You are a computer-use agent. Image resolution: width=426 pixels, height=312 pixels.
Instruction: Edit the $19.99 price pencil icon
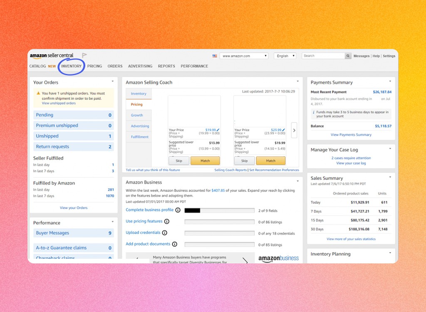point(218,130)
